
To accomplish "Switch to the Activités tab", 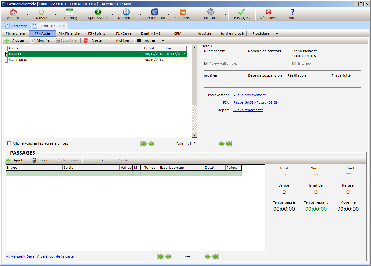I will coord(205,33).
